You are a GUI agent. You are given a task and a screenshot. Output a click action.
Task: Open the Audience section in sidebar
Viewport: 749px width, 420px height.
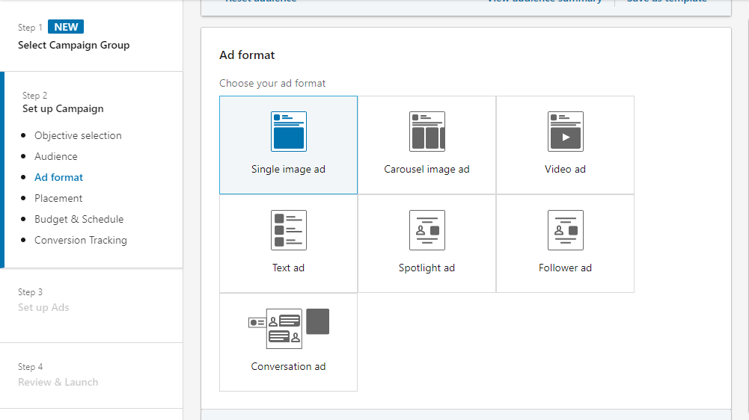tap(56, 156)
